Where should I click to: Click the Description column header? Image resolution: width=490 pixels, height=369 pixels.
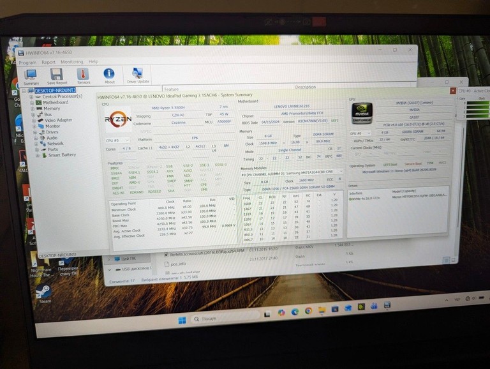click(306, 87)
